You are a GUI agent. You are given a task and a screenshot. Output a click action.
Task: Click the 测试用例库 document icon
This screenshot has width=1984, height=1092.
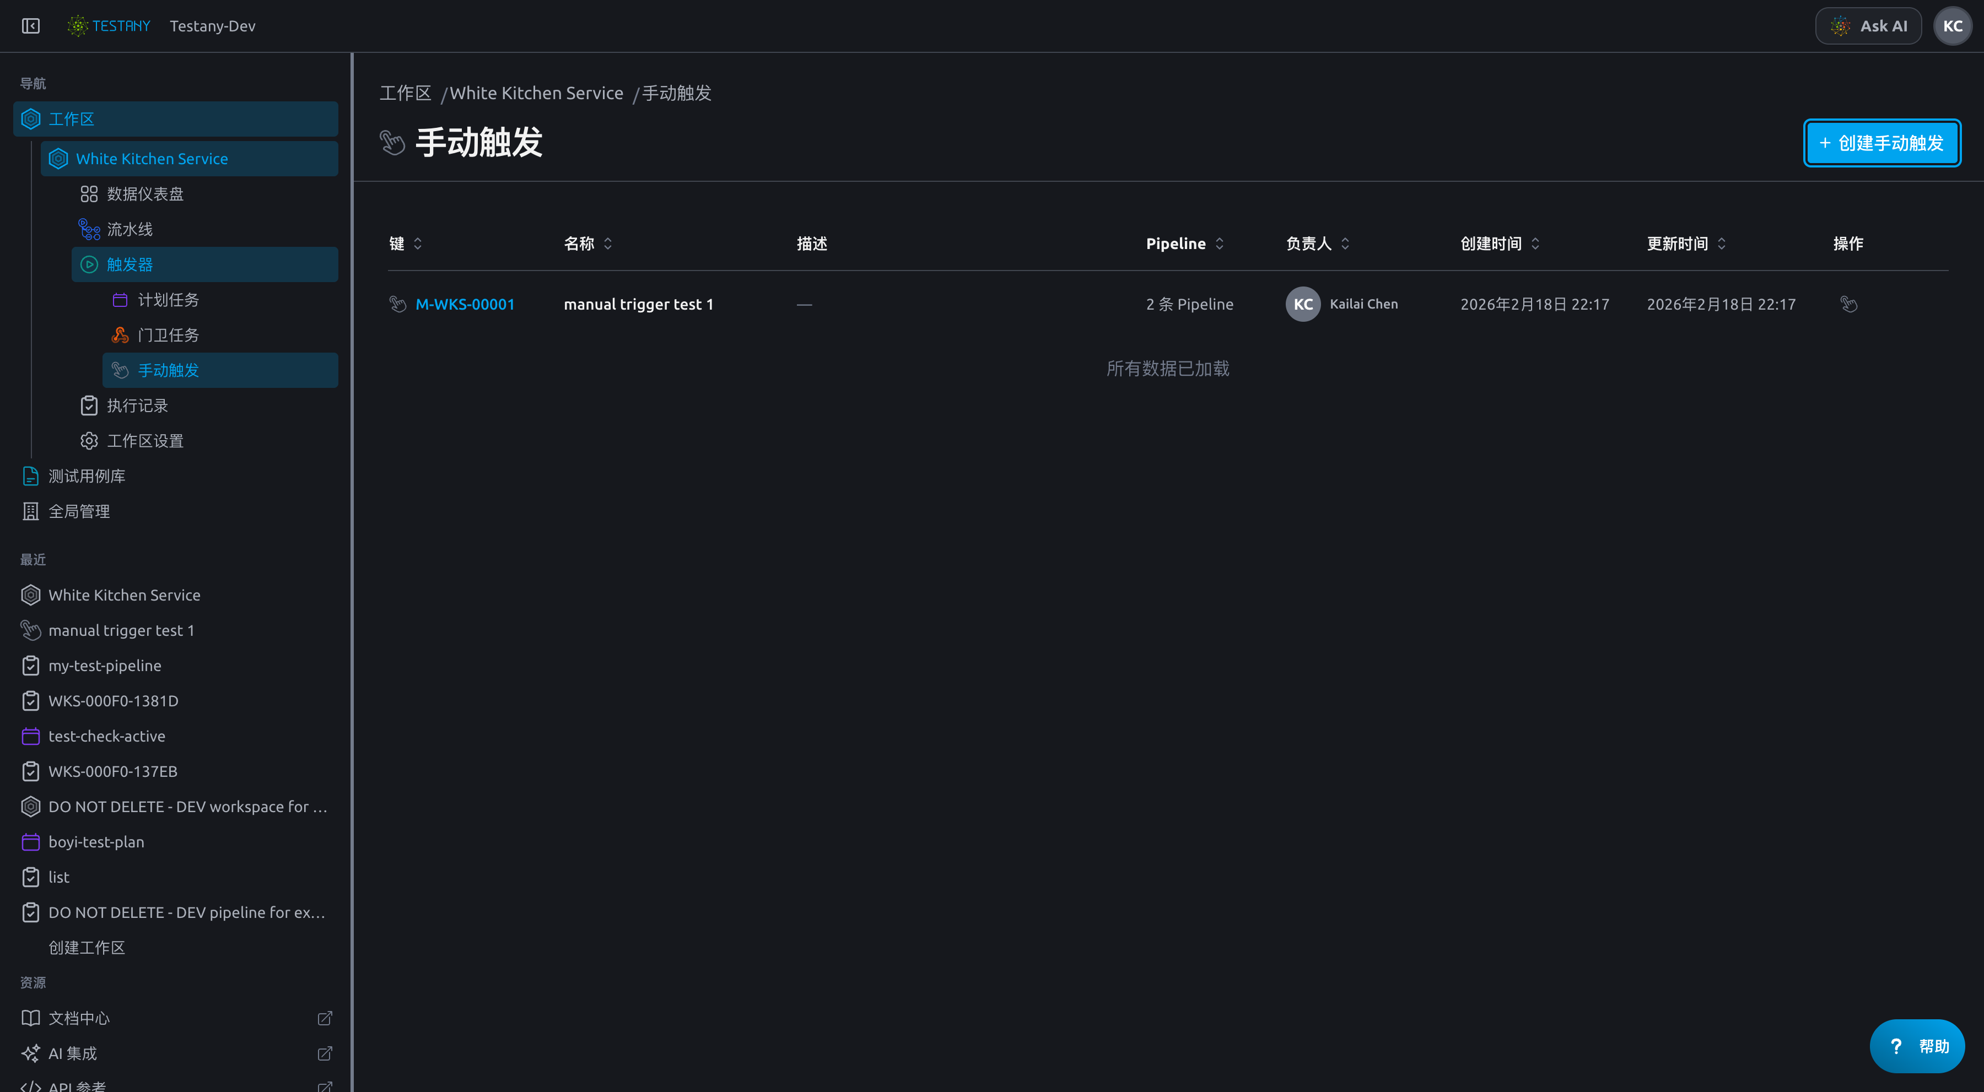pyautogui.click(x=31, y=477)
